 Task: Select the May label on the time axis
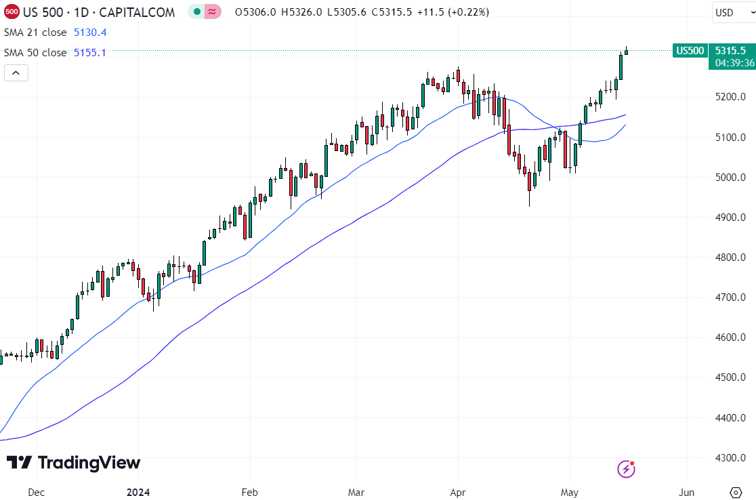(569, 493)
